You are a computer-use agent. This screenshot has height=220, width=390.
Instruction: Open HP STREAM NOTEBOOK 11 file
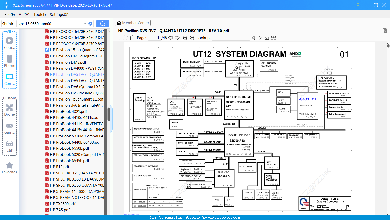(75, 198)
